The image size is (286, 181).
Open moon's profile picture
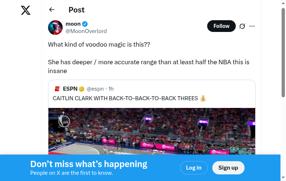click(55, 28)
